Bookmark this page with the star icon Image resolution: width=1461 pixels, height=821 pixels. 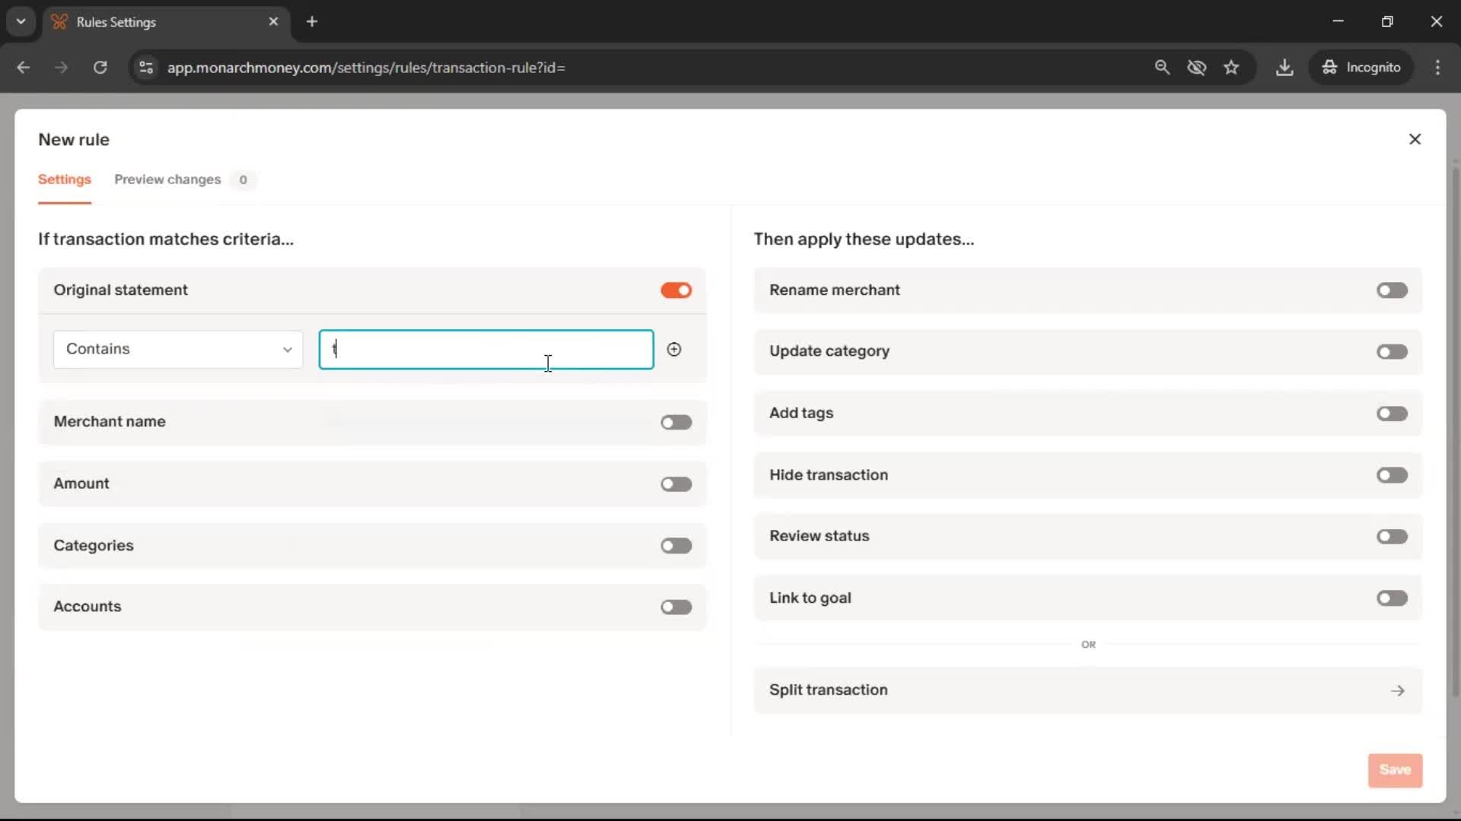pos(1231,67)
